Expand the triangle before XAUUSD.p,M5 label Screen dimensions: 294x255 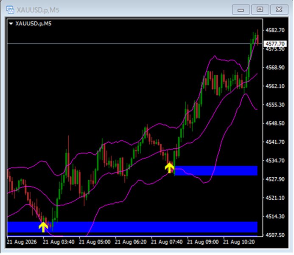pyautogui.click(x=11, y=24)
